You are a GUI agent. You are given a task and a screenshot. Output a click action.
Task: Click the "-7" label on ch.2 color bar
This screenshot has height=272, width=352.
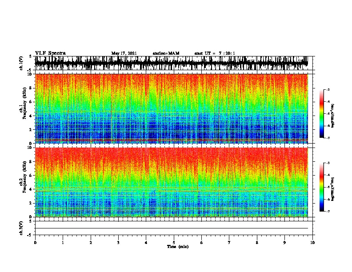[x=328, y=211]
